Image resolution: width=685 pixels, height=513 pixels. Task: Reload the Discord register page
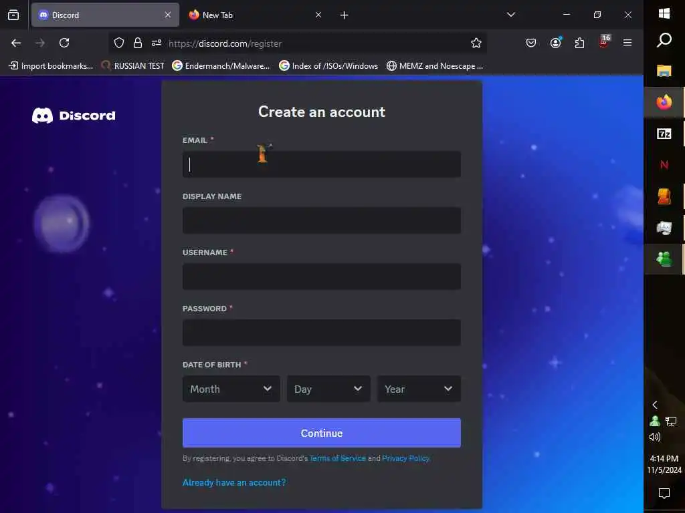pos(64,43)
